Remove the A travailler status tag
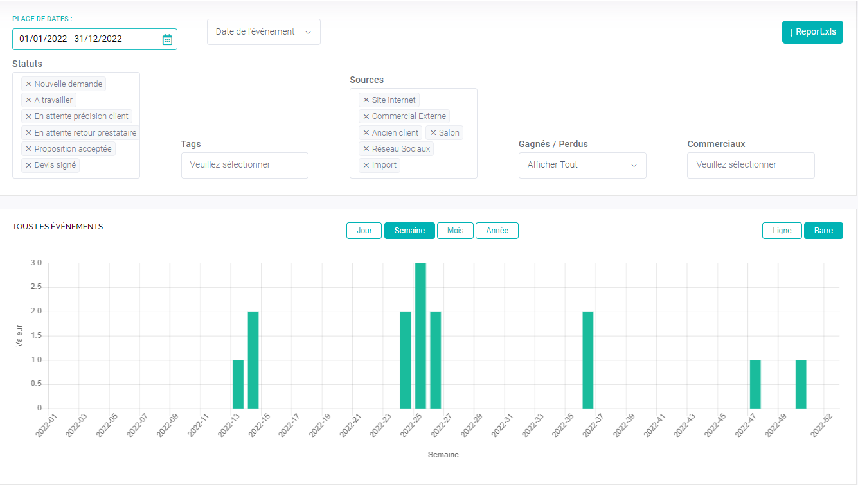Image resolution: width=858 pixels, height=485 pixels. pos(28,100)
